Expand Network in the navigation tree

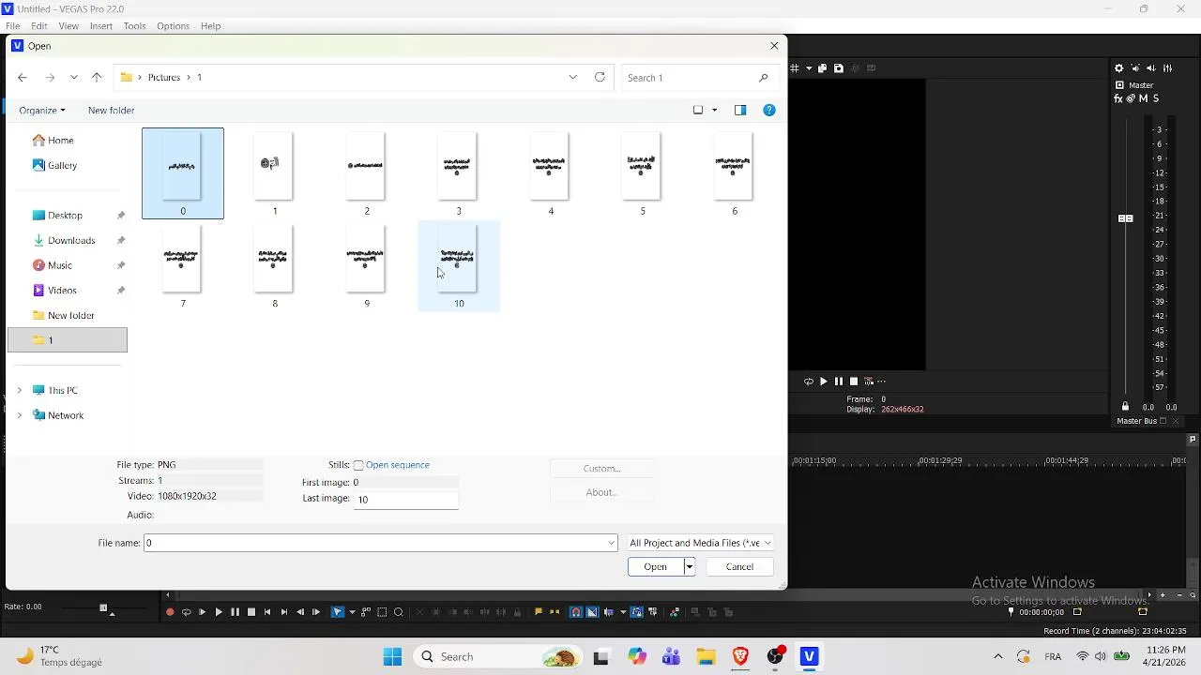pos(19,415)
